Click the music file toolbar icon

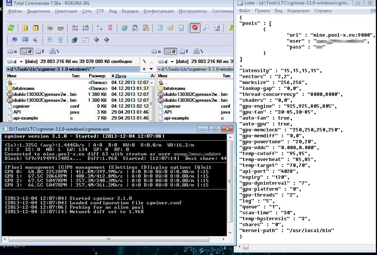tap(217, 28)
